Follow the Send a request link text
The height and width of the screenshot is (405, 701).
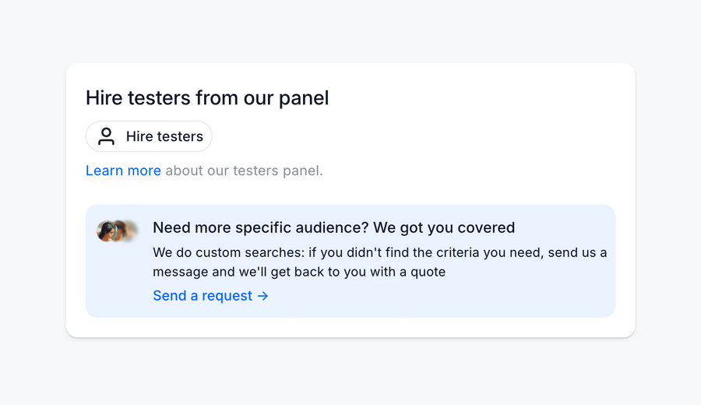point(203,296)
